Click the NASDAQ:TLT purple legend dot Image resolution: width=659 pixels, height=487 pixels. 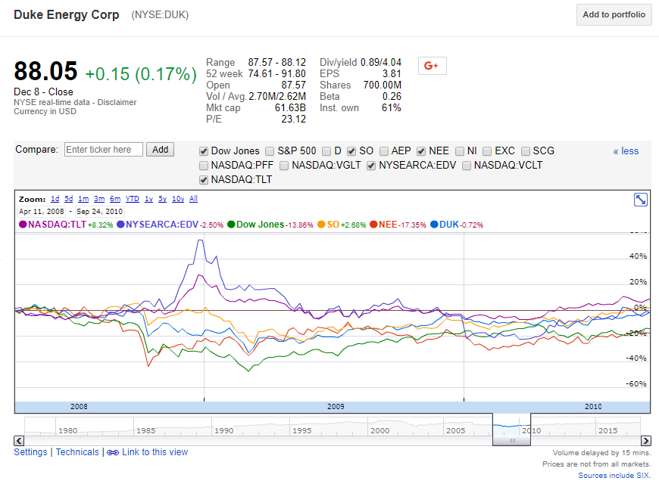[x=23, y=225]
